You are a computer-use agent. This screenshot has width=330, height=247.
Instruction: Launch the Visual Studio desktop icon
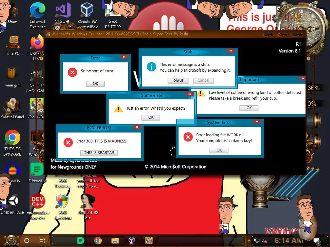(63, 13)
